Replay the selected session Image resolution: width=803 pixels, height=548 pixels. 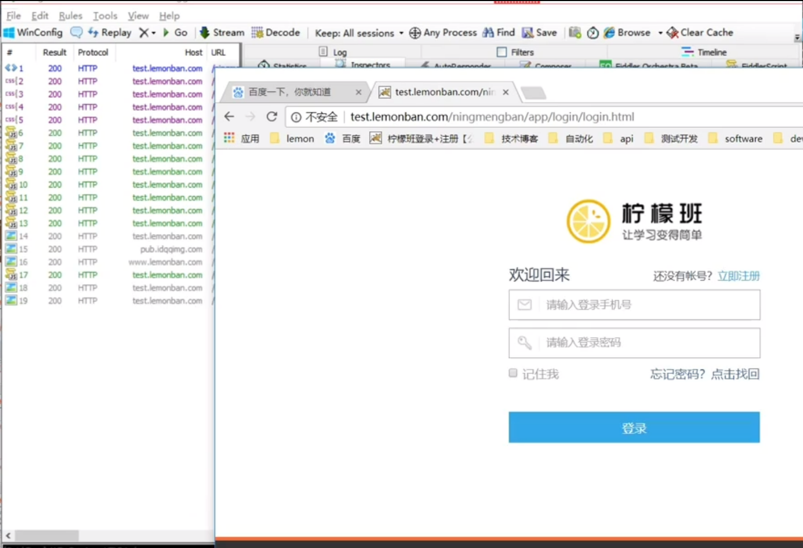coord(110,32)
